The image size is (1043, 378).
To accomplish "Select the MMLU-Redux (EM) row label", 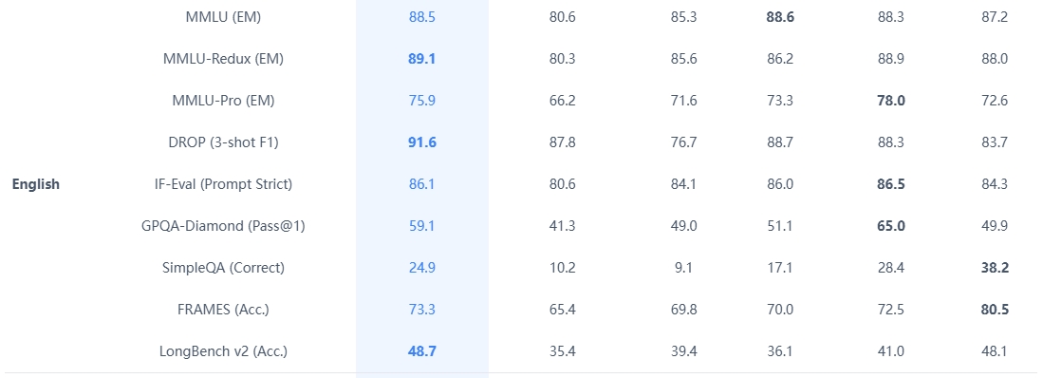I will coord(223,59).
